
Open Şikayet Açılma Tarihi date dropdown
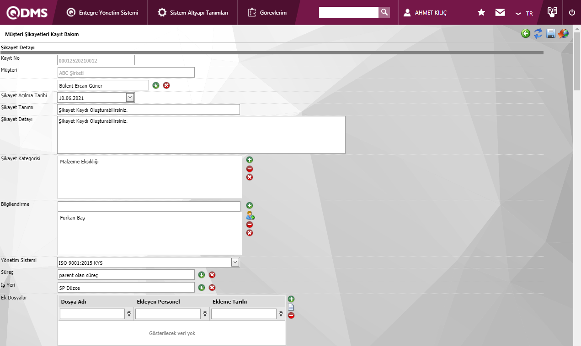(x=130, y=97)
